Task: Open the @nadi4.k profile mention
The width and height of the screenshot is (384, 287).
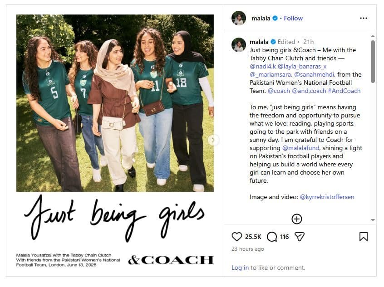Action: click(x=263, y=66)
